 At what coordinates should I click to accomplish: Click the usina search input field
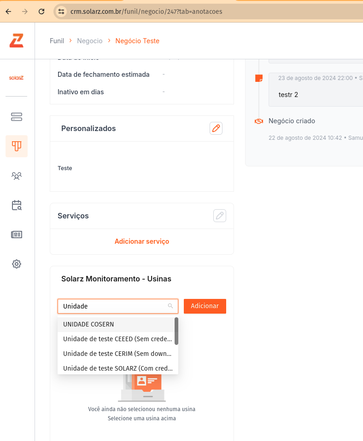[x=113, y=306]
